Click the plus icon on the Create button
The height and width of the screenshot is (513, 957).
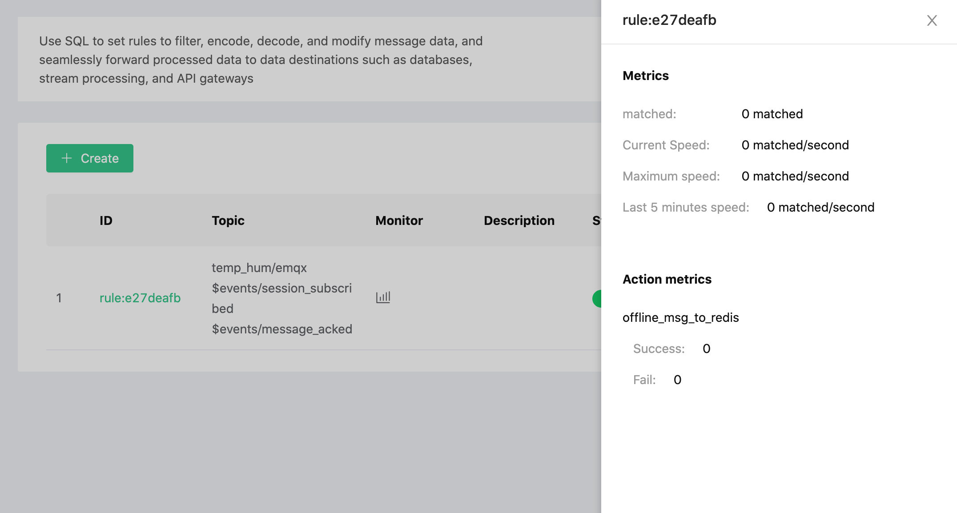click(67, 158)
